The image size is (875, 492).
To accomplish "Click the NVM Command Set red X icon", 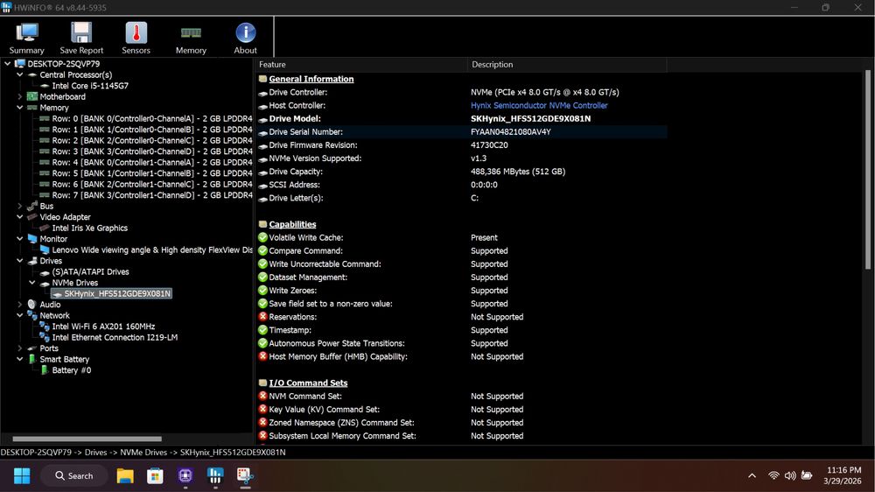I will (x=262, y=396).
